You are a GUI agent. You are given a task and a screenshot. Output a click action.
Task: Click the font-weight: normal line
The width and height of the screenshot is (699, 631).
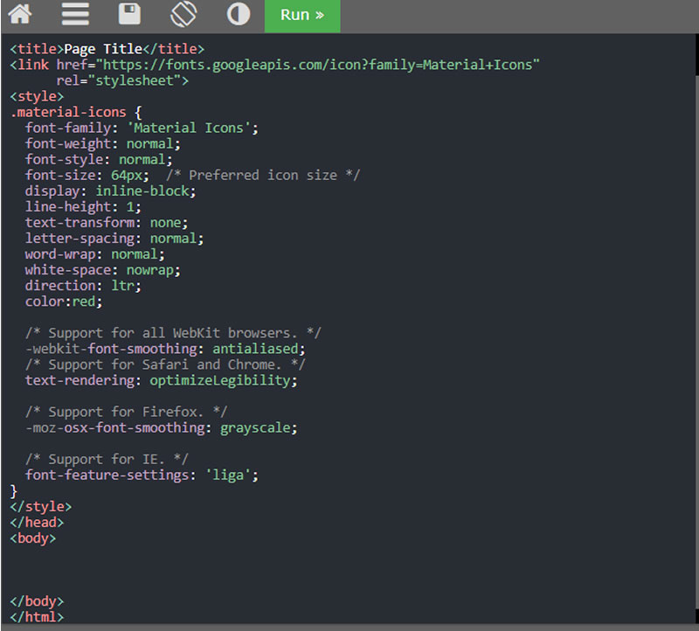pyautogui.click(x=102, y=144)
